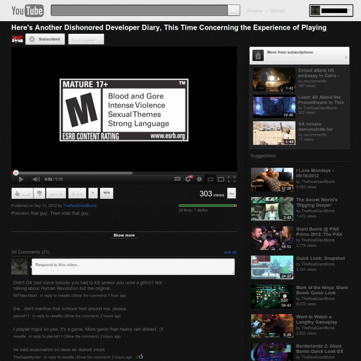
Task: Click the subscriptions home icon
Action: [258, 56]
